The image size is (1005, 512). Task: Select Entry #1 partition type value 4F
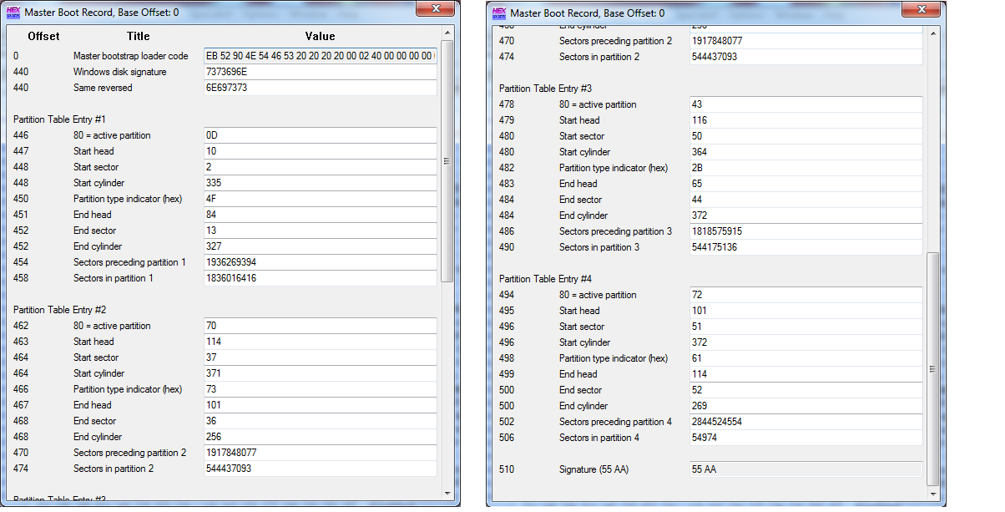pyautogui.click(x=320, y=199)
